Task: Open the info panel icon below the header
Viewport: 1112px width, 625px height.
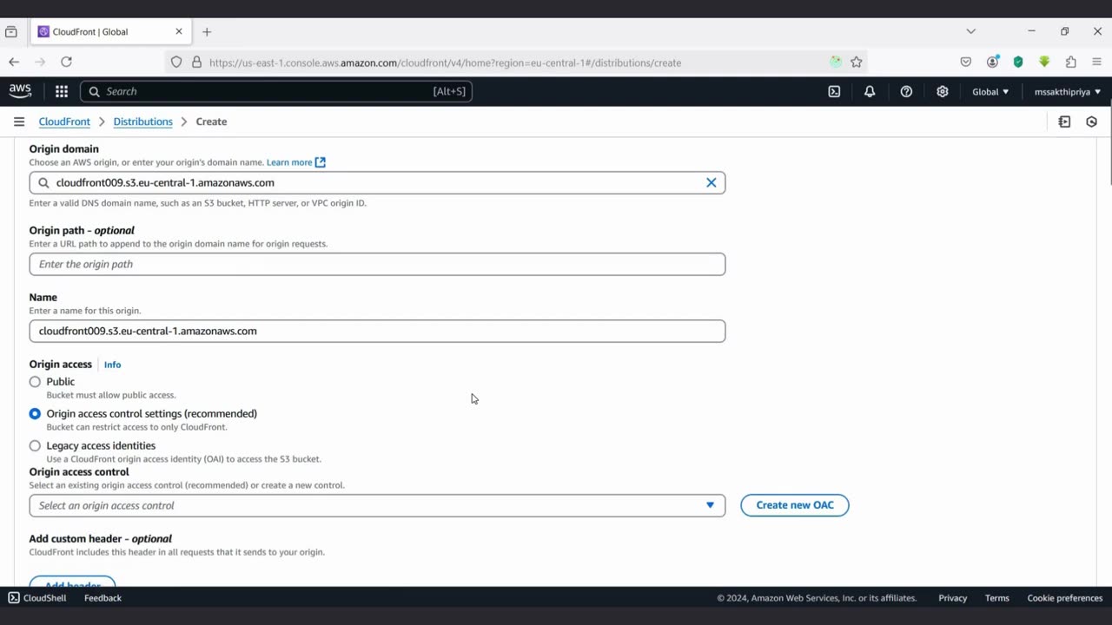Action: 1064,122
